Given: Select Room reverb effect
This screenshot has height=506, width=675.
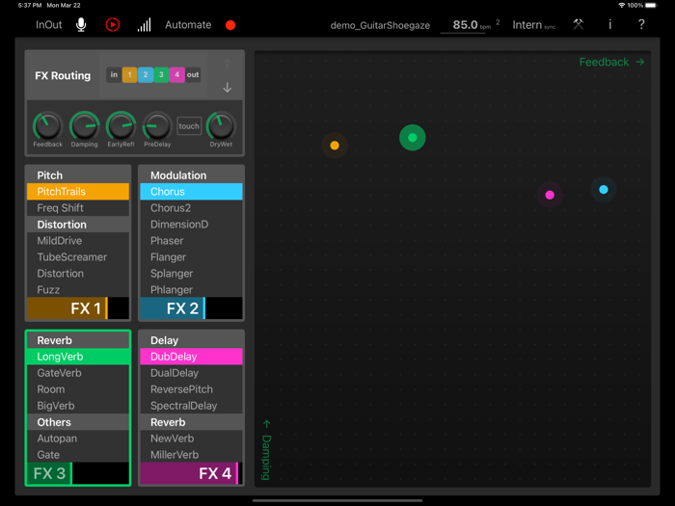Looking at the screenshot, I should [x=78, y=389].
